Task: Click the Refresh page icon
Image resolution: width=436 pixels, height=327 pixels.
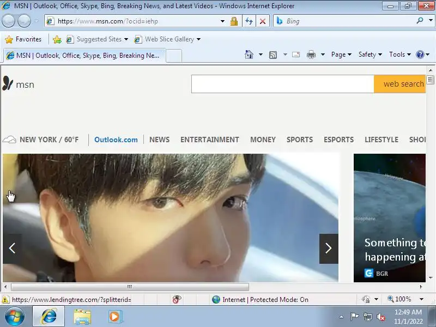Action: pos(249,21)
